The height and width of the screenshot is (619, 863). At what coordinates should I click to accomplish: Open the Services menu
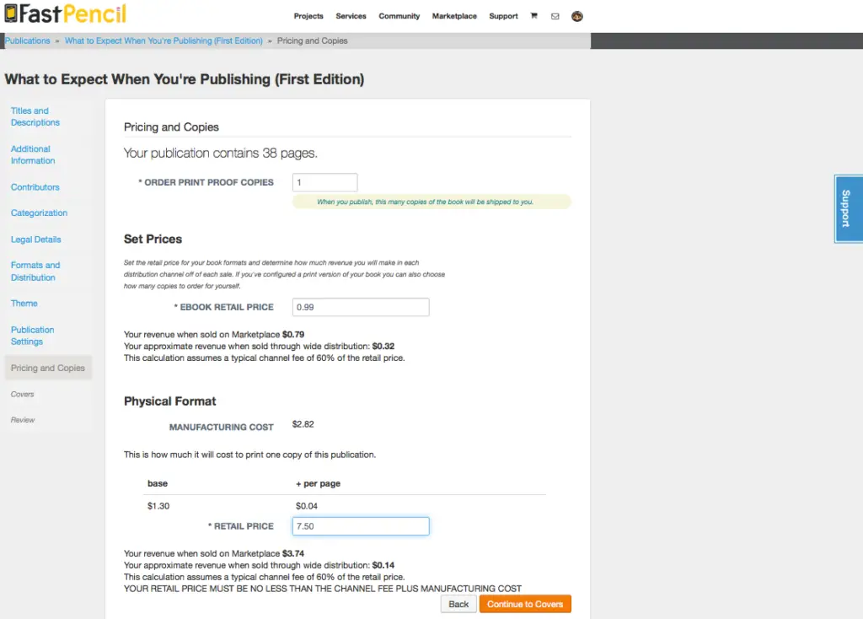tap(351, 16)
